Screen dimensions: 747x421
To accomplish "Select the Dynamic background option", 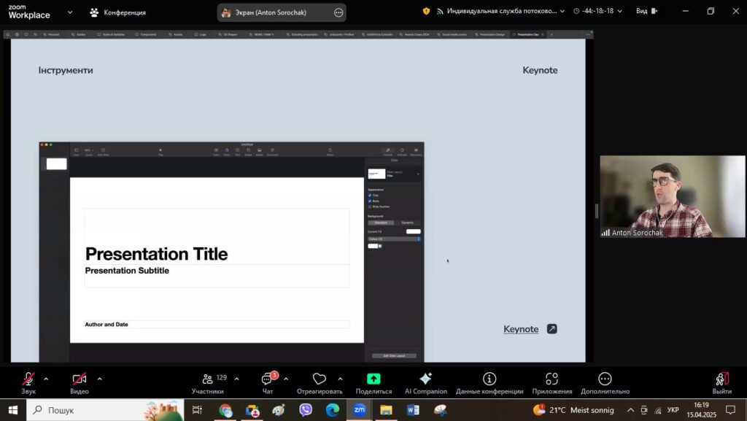I will pos(407,223).
